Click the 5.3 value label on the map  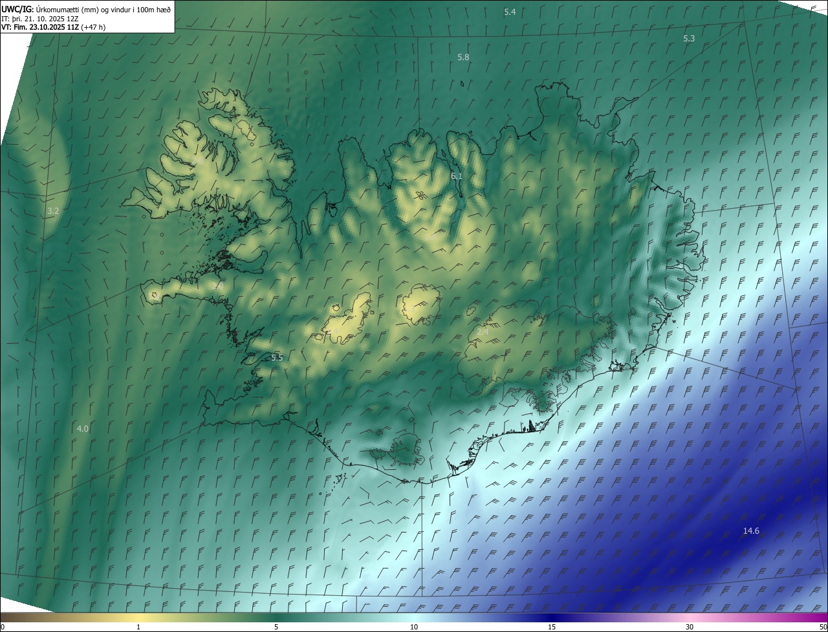(689, 39)
